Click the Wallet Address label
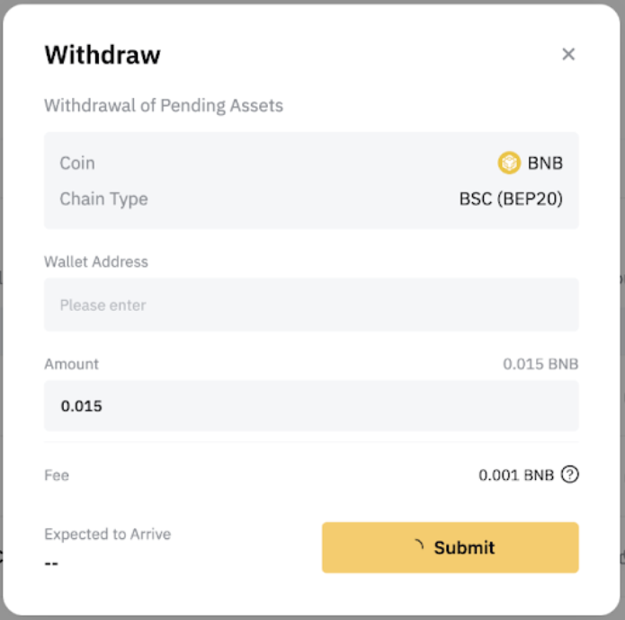 96,261
